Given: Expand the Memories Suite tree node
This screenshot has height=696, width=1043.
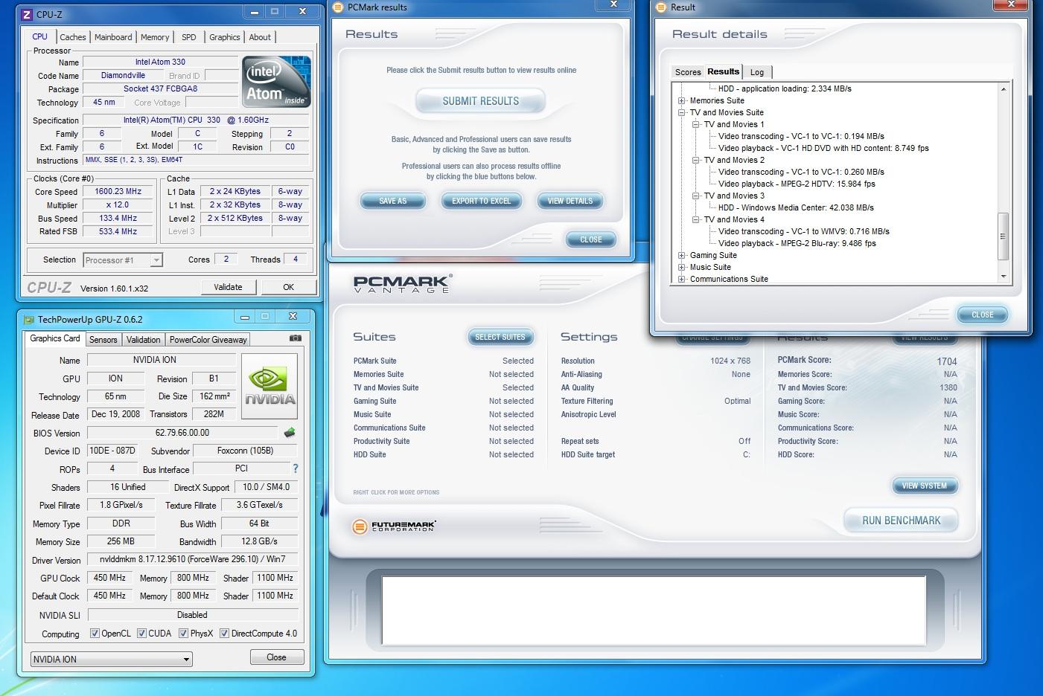Looking at the screenshot, I should pyautogui.click(x=681, y=100).
